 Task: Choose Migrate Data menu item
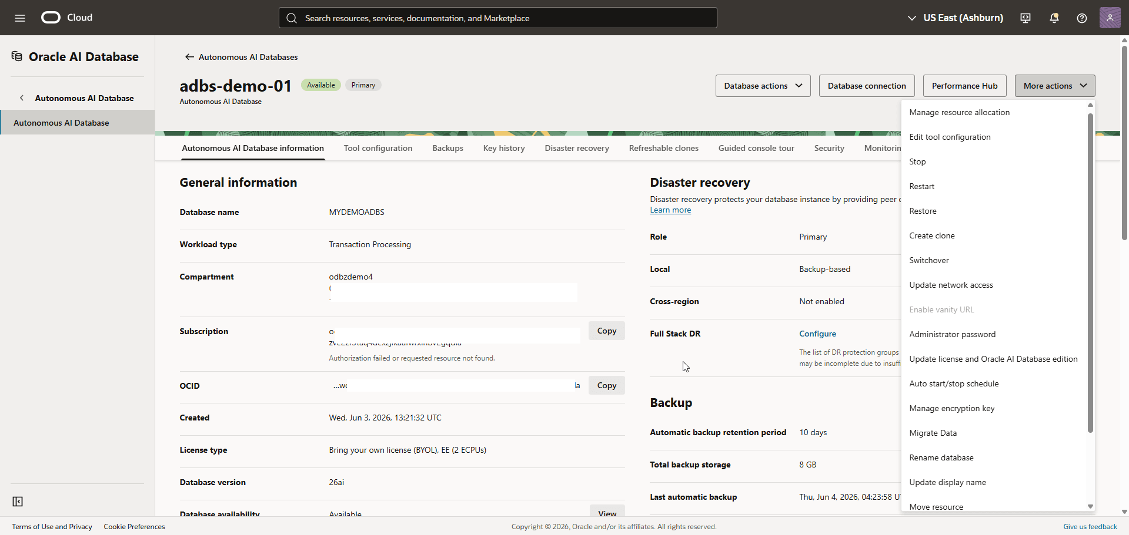point(994,433)
